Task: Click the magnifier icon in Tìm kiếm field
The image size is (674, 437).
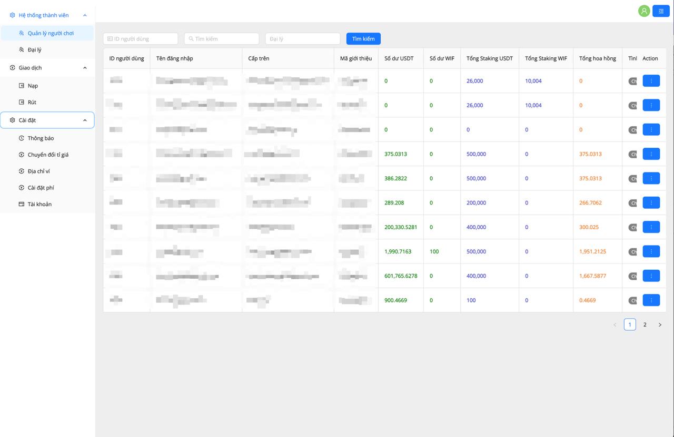Action: click(191, 39)
